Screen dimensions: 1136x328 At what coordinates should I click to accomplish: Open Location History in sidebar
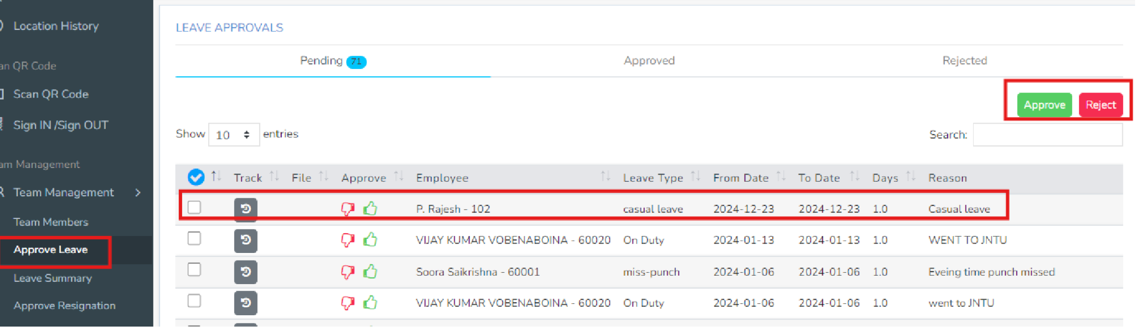pyautogui.click(x=56, y=26)
